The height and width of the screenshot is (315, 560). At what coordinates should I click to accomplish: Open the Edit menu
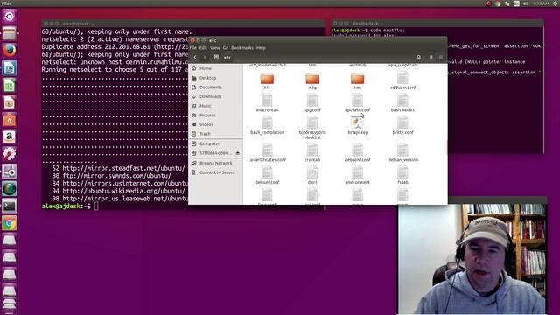click(203, 47)
